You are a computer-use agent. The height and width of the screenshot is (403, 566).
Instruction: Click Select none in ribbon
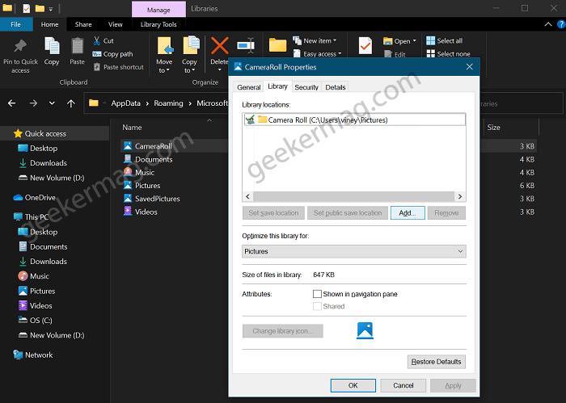pos(448,54)
